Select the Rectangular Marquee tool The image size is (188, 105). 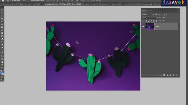pos(2,10)
